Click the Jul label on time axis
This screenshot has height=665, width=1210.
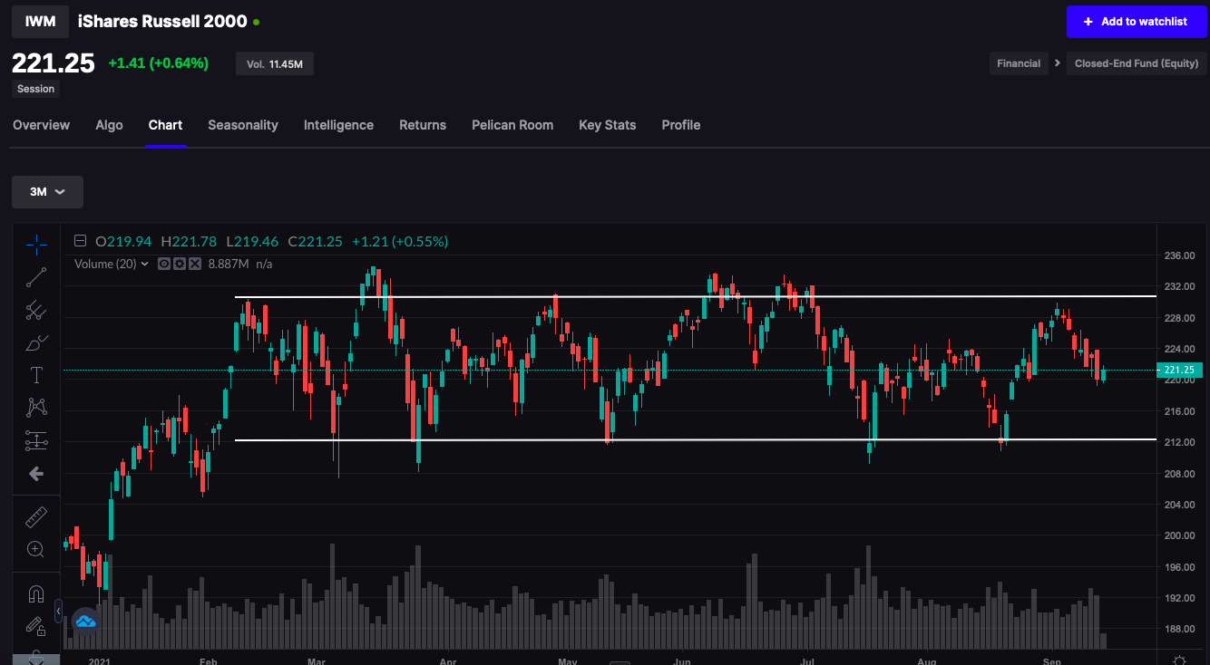[x=807, y=661]
